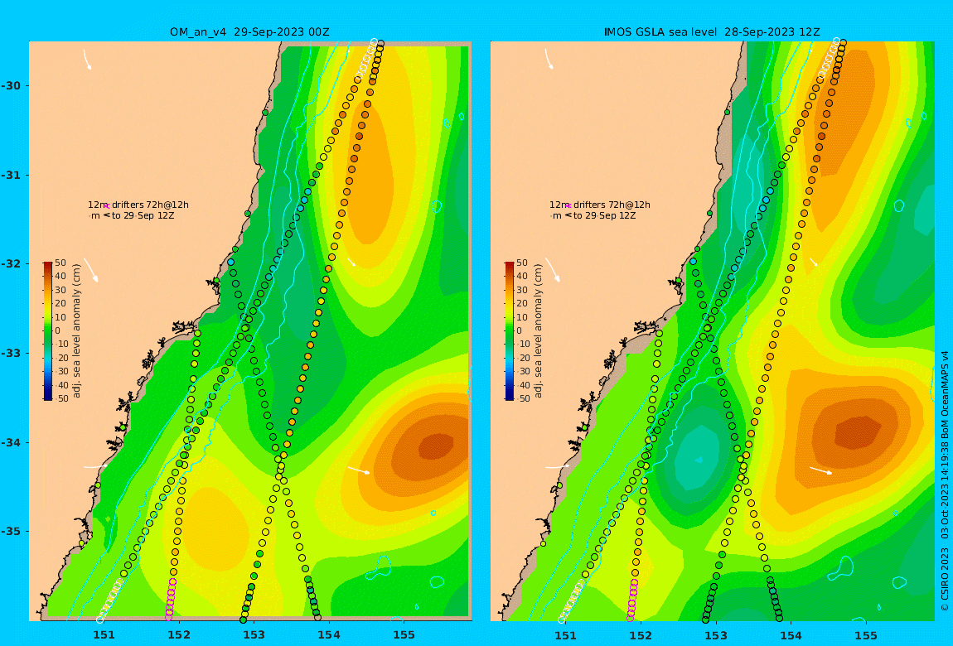This screenshot has height=646, width=953.
Task: Click the 151 longitude label under right map
Action: (x=565, y=635)
